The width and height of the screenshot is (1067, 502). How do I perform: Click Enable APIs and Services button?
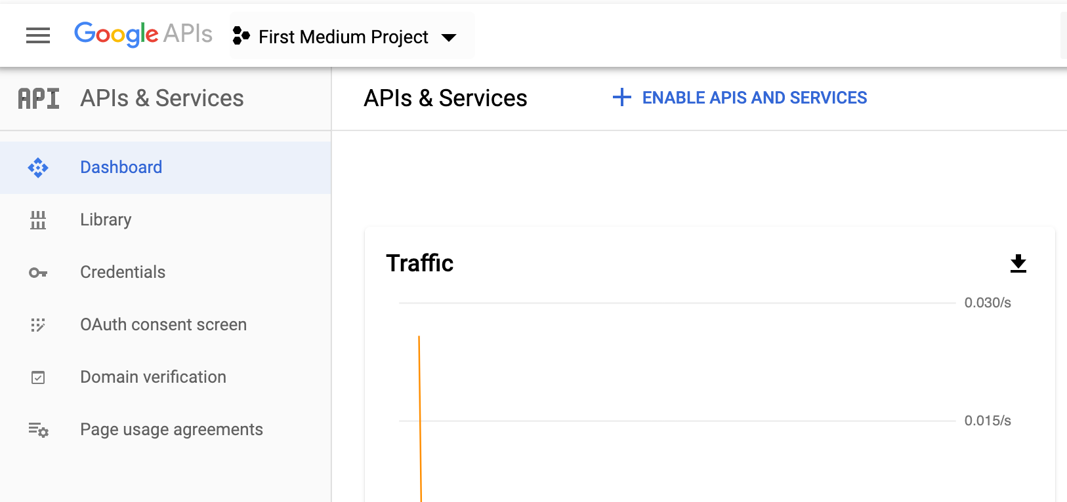pyautogui.click(x=740, y=98)
